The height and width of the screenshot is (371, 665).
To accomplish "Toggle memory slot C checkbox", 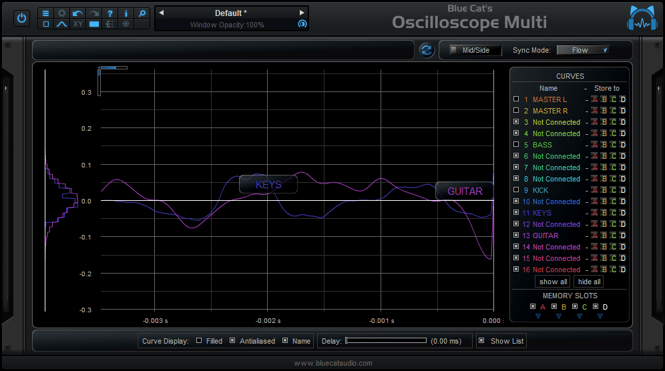I will tap(575, 306).
